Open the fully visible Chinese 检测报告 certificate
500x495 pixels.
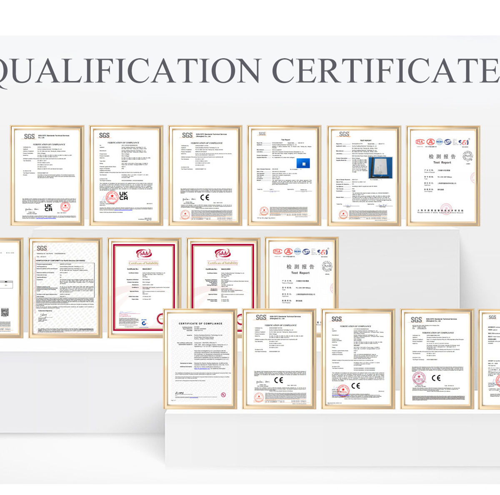[443, 175]
